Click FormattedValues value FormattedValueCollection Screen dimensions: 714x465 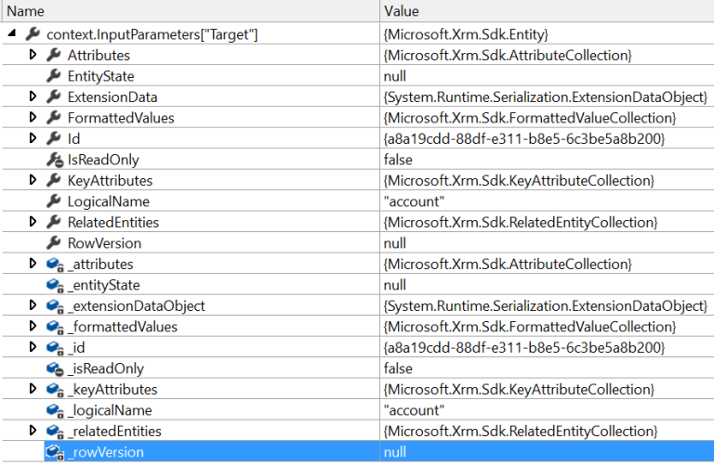tap(530, 118)
